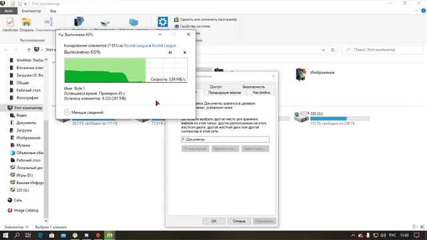Select Музыка in the navigation pane
The height and width of the screenshot is (240, 427).
pyautogui.click(x=20, y=145)
